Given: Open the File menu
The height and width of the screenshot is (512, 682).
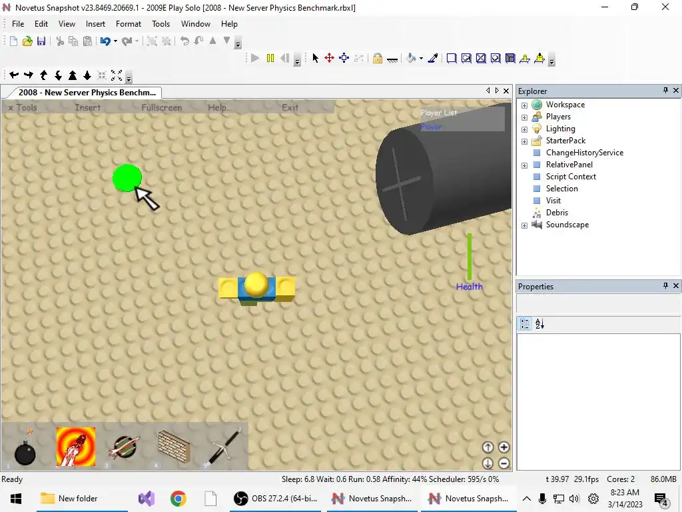Looking at the screenshot, I should tap(18, 24).
